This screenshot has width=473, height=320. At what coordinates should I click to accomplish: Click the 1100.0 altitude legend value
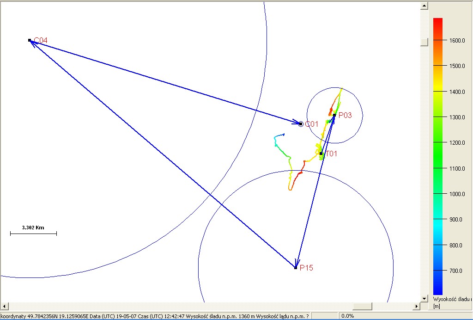tap(457, 168)
